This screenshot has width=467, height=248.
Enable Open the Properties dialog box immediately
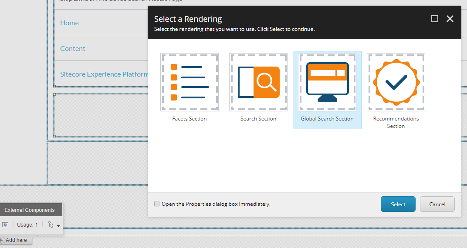tap(157, 204)
